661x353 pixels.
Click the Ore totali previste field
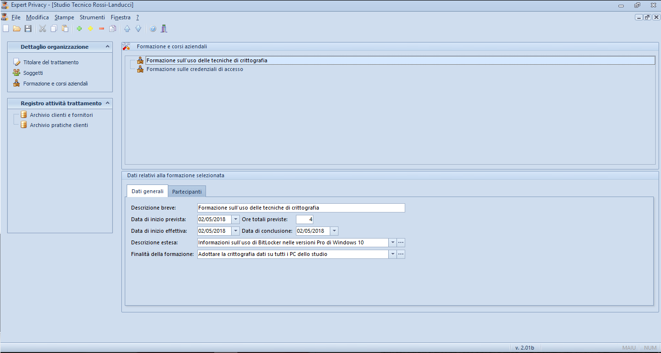(305, 219)
